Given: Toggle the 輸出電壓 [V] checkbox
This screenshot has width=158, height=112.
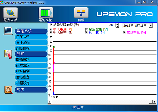Looking at the screenshot, I should (x=86, y=29).
